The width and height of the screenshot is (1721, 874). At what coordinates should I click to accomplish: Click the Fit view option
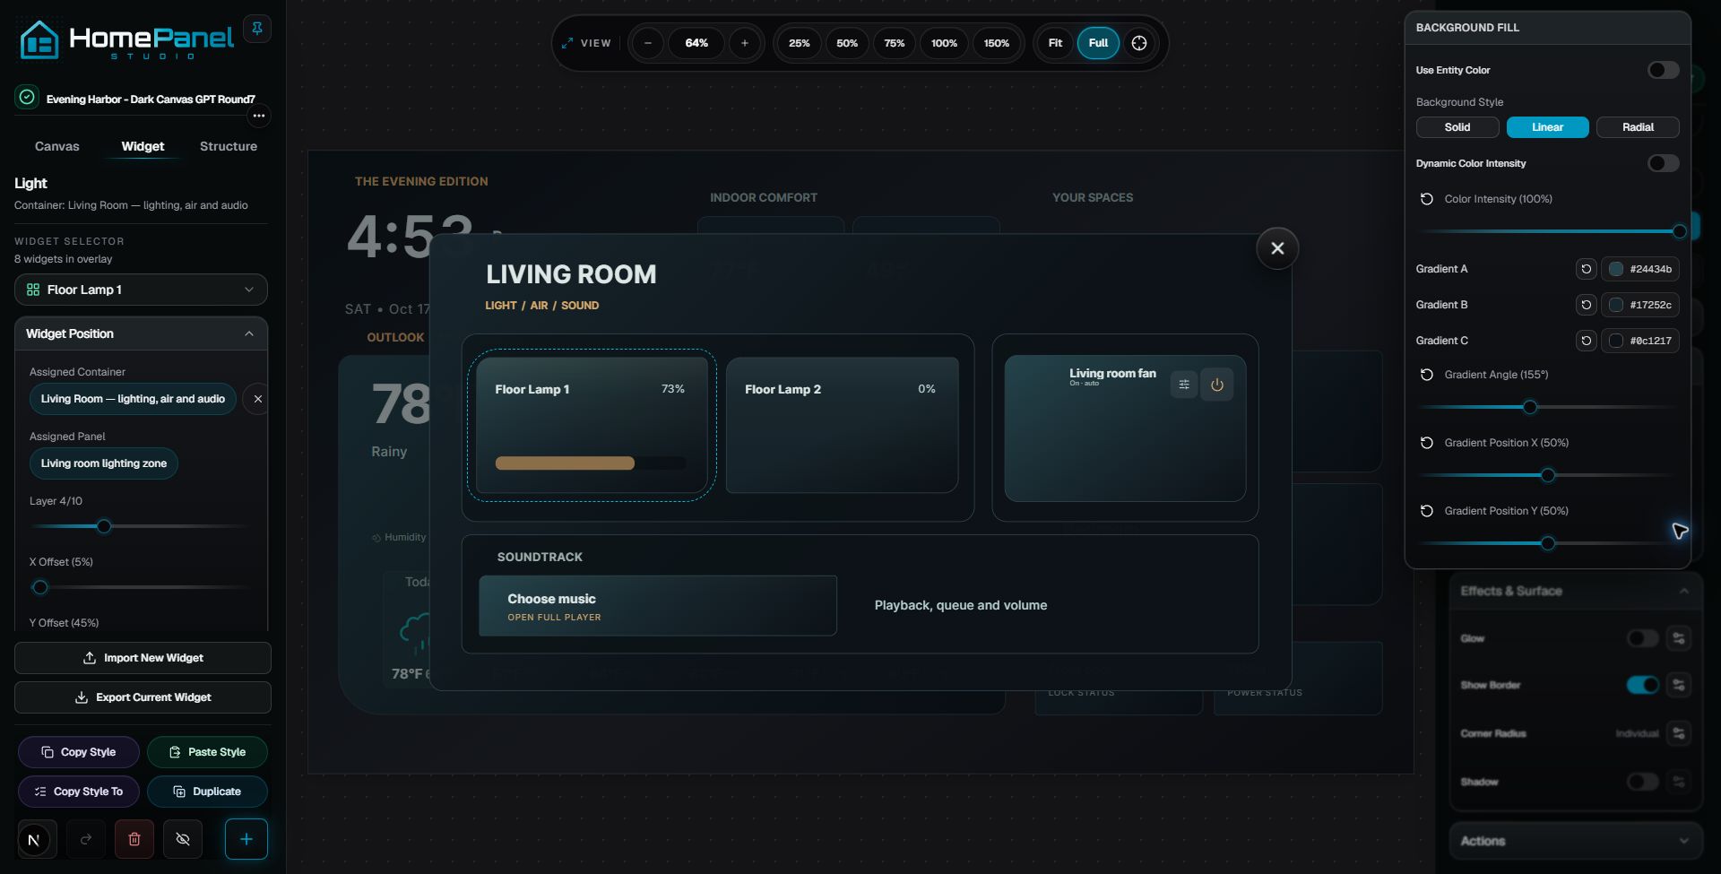tap(1055, 43)
